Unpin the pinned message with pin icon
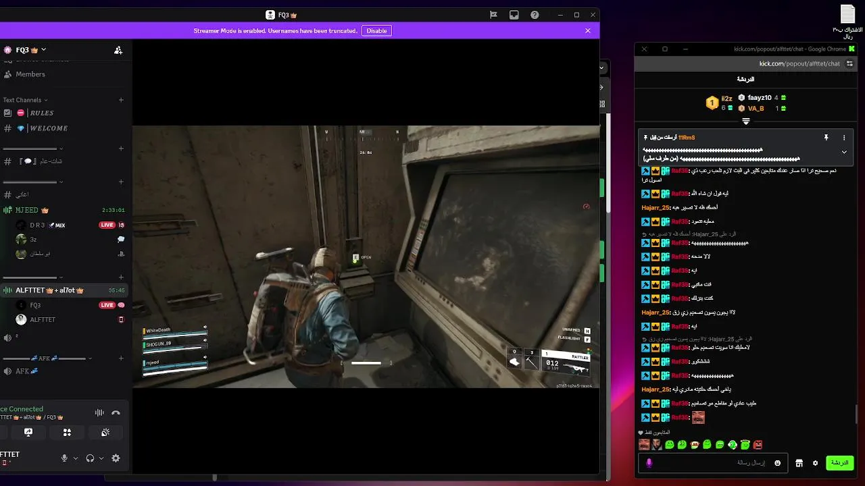 click(x=826, y=138)
